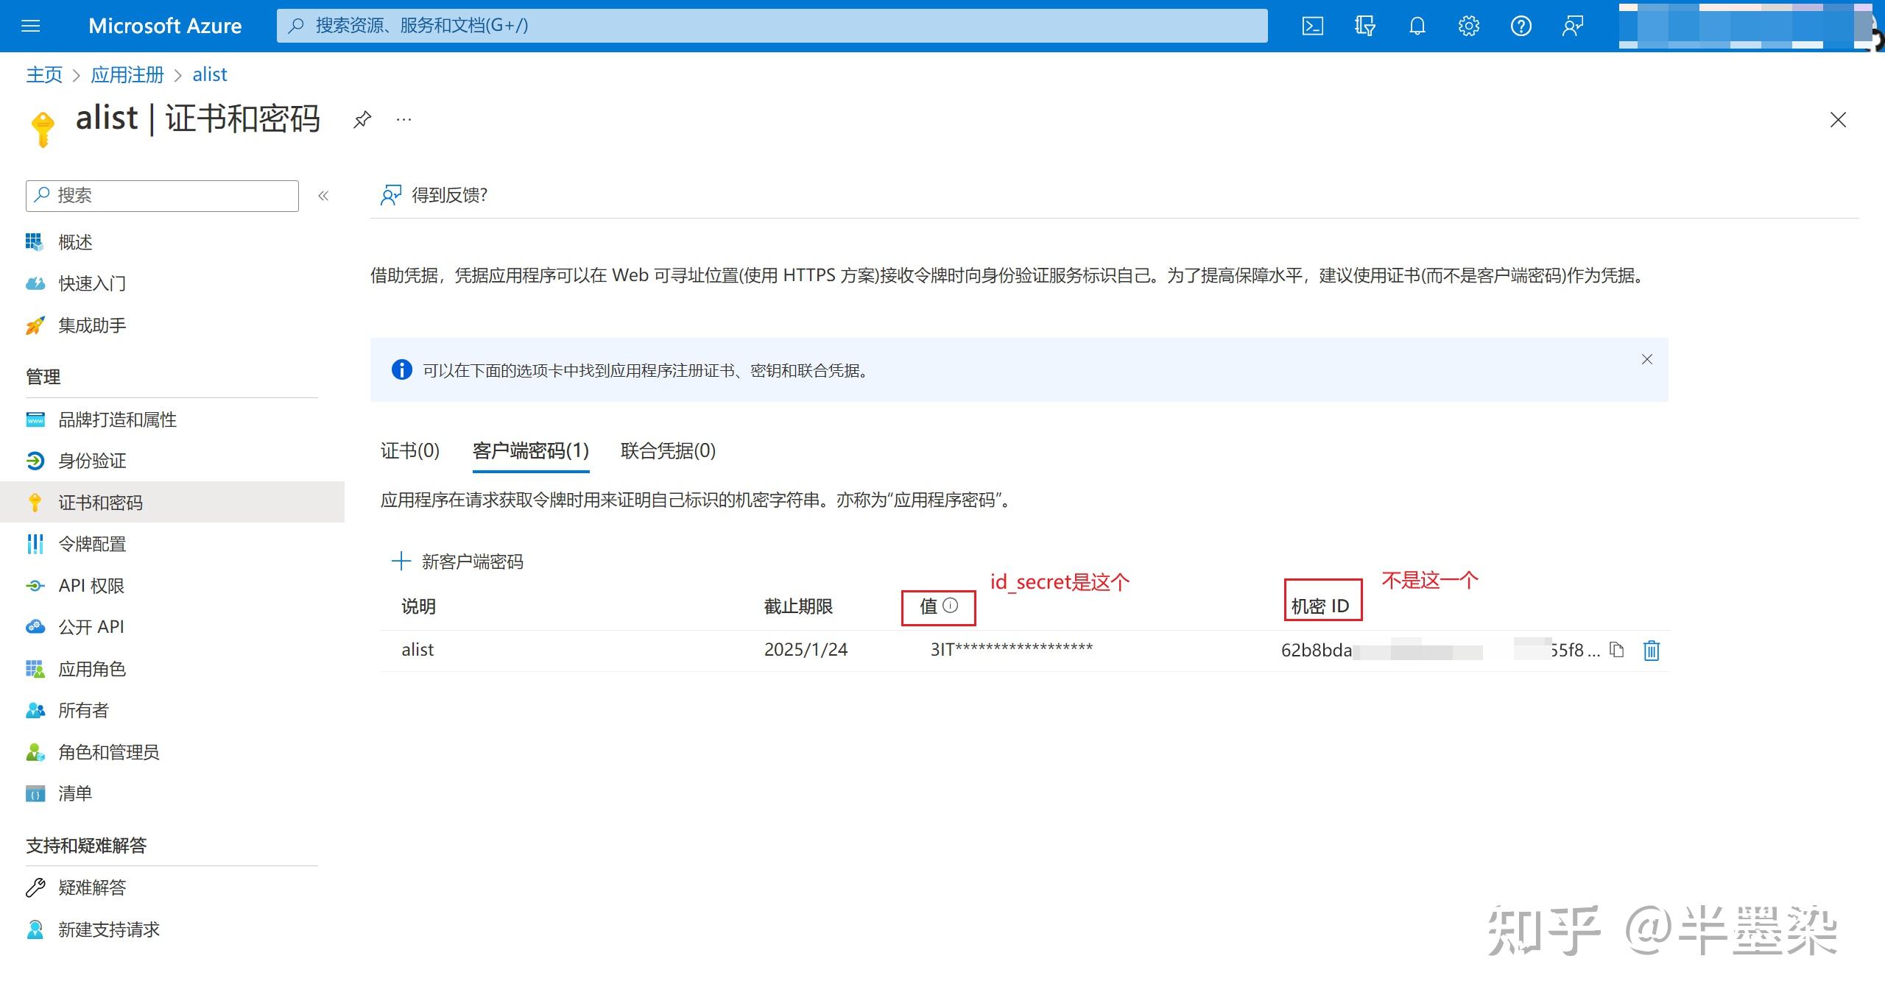Click the info icon beside 值 header
The width and height of the screenshot is (1885, 1006).
tap(951, 605)
